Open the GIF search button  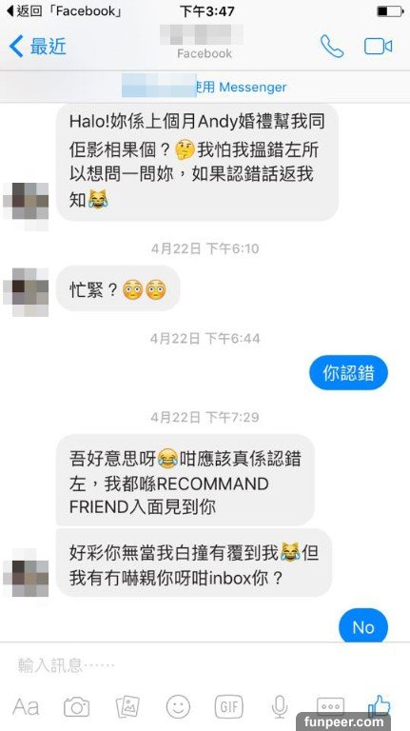pos(228,707)
